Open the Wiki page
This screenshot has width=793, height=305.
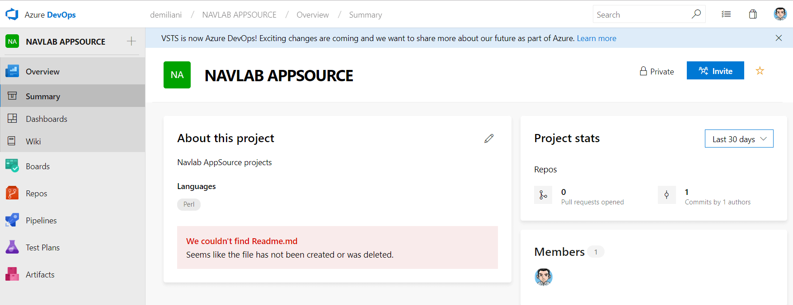[x=73, y=141]
